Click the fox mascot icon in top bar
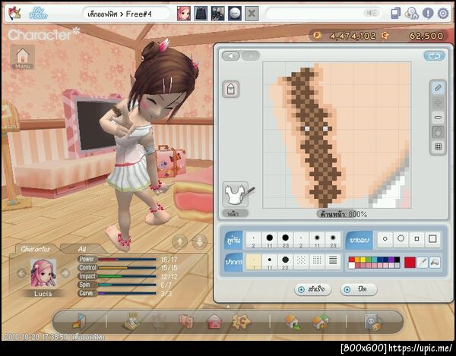The height and width of the screenshot is (356, 456). [x=14, y=13]
